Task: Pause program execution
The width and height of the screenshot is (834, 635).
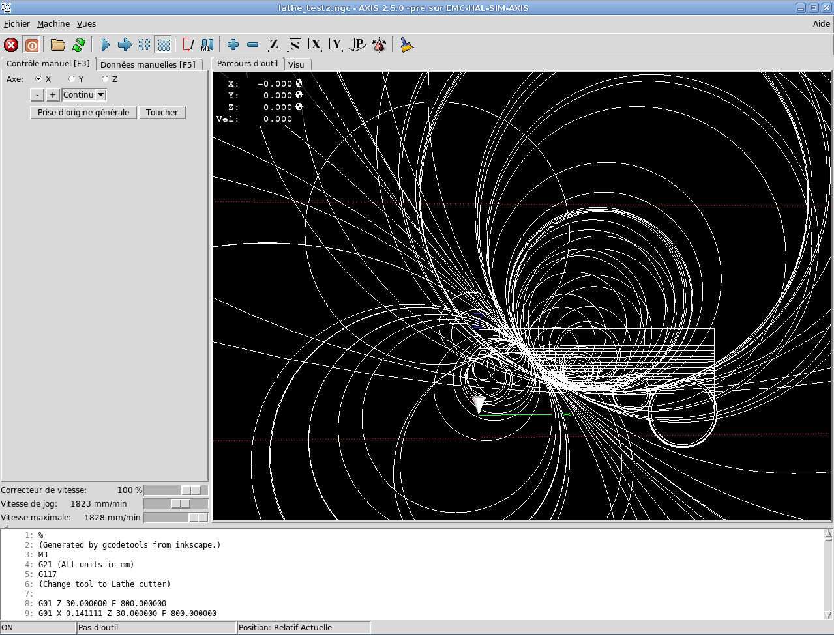Action: [144, 45]
